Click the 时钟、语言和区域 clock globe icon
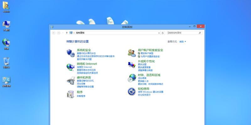Viewport: 251px width, 125px height. coord(132,78)
